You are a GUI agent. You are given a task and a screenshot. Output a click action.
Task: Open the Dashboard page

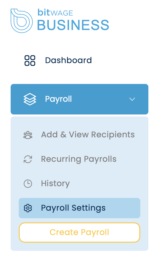pos(68,61)
